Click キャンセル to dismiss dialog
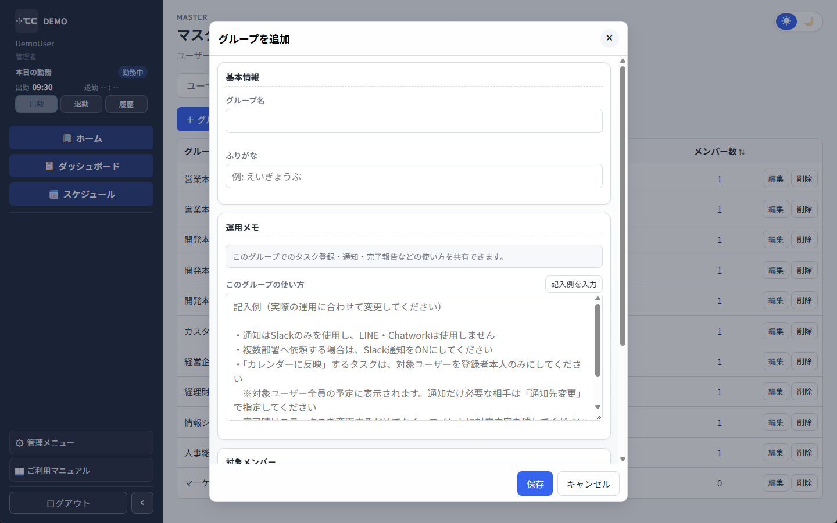The height and width of the screenshot is (523, 837). click(588, 483)
